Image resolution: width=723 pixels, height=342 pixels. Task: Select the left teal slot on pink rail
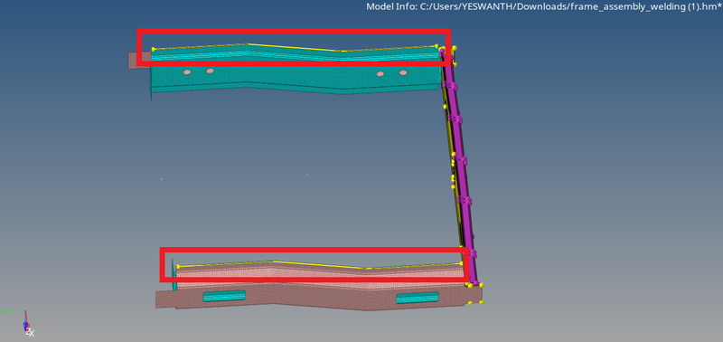(x=224, y=296)
